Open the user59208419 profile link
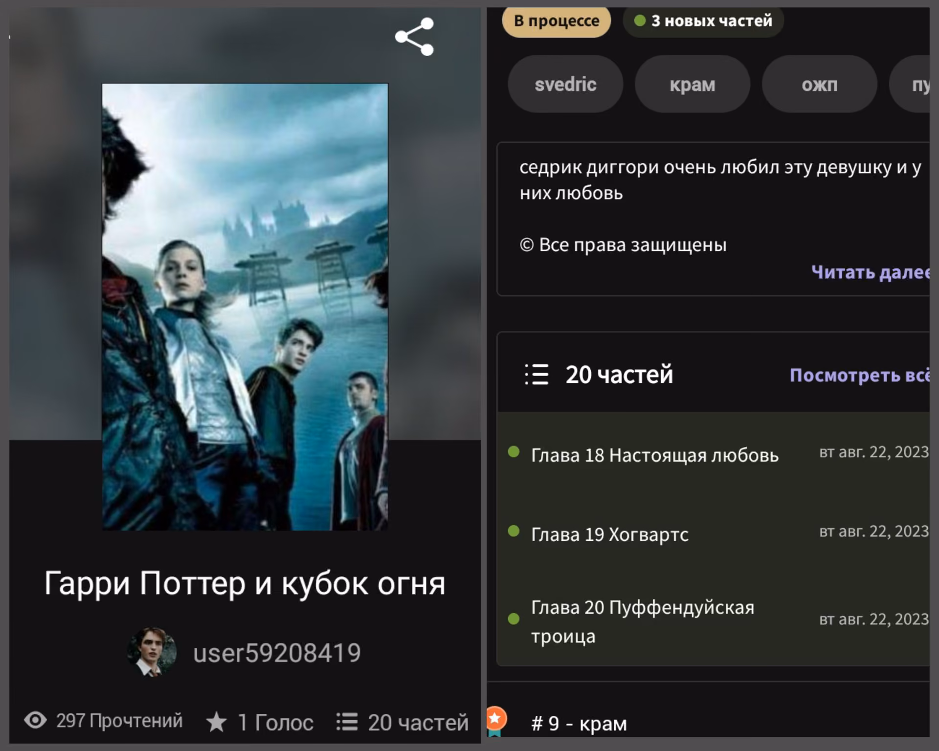This screenshot has height=751, width=939. [x=277, y=653]
